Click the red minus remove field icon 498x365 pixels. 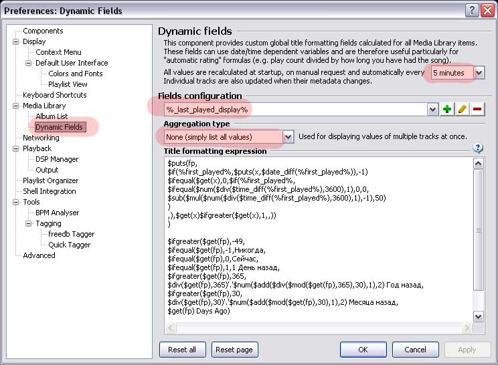pyautogui.click(x=477, y=109)
